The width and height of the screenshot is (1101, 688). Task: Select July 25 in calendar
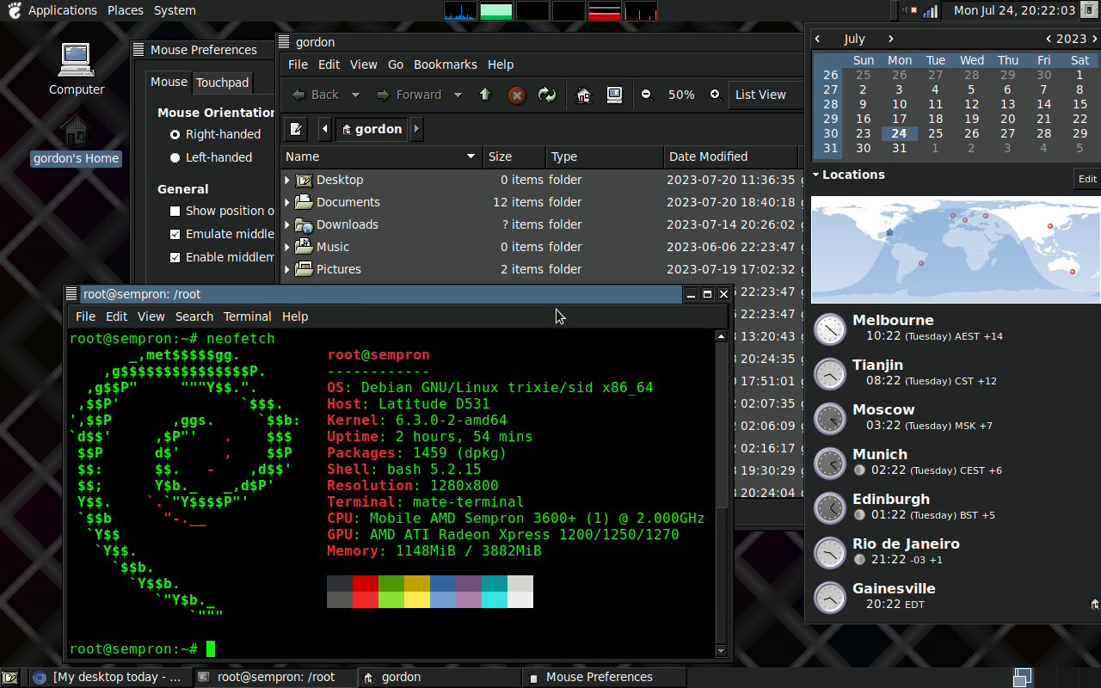pos(936,133)
